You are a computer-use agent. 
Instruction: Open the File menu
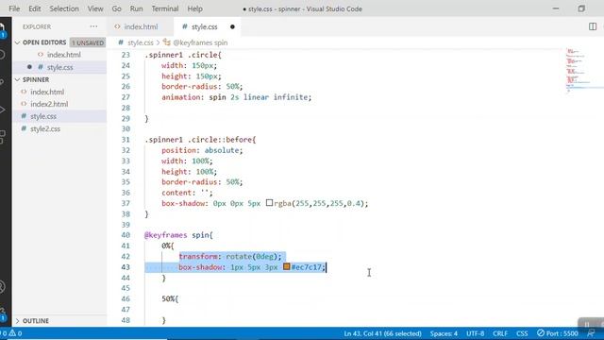point(14,8)
